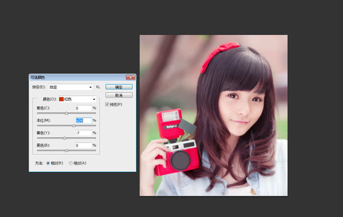The width and height of the screenshot is (343, 217).
Task: Click the portrait photo on the canvas
Action: (x=213, y=115)
